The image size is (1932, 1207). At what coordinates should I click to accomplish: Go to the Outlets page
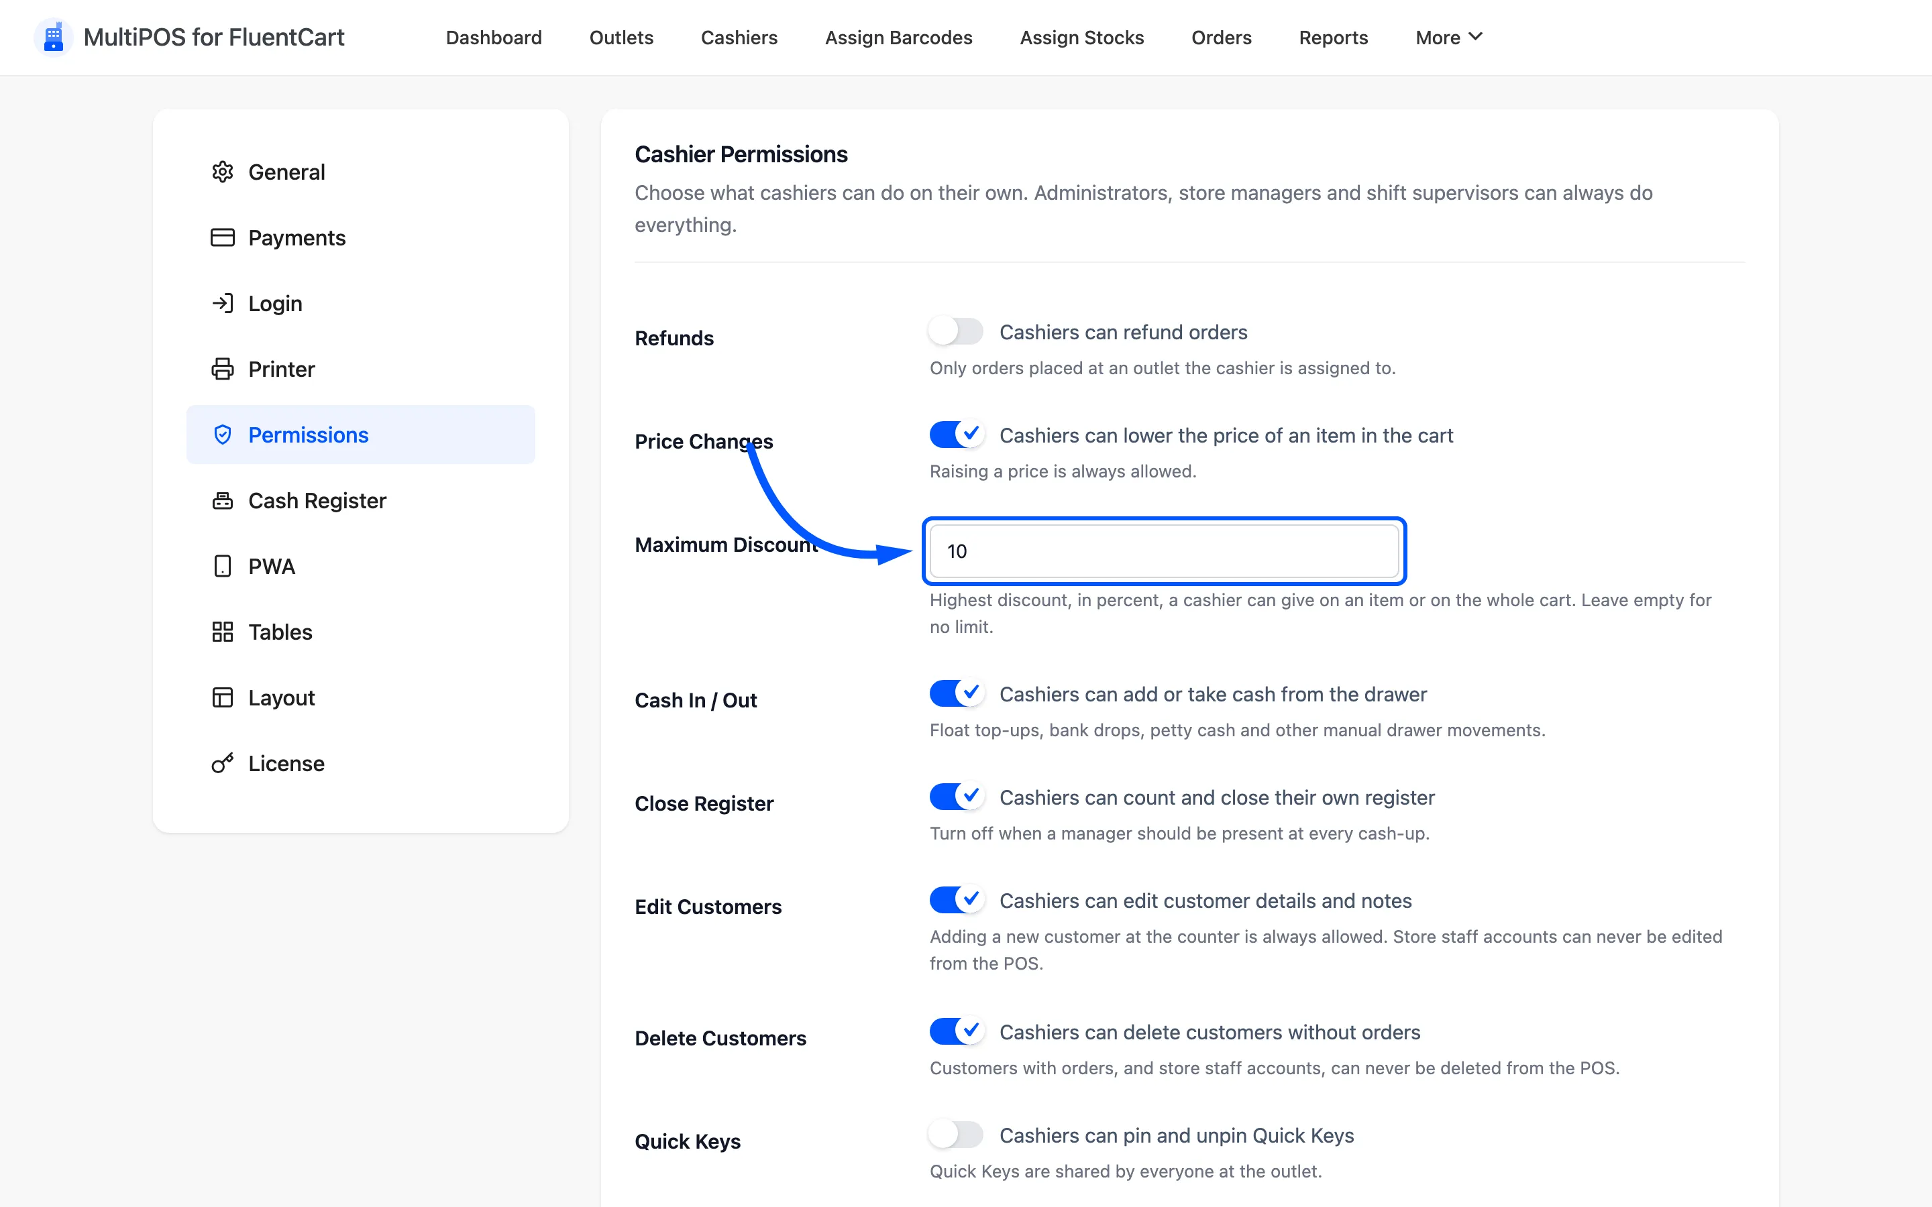(x=621, y=38)
